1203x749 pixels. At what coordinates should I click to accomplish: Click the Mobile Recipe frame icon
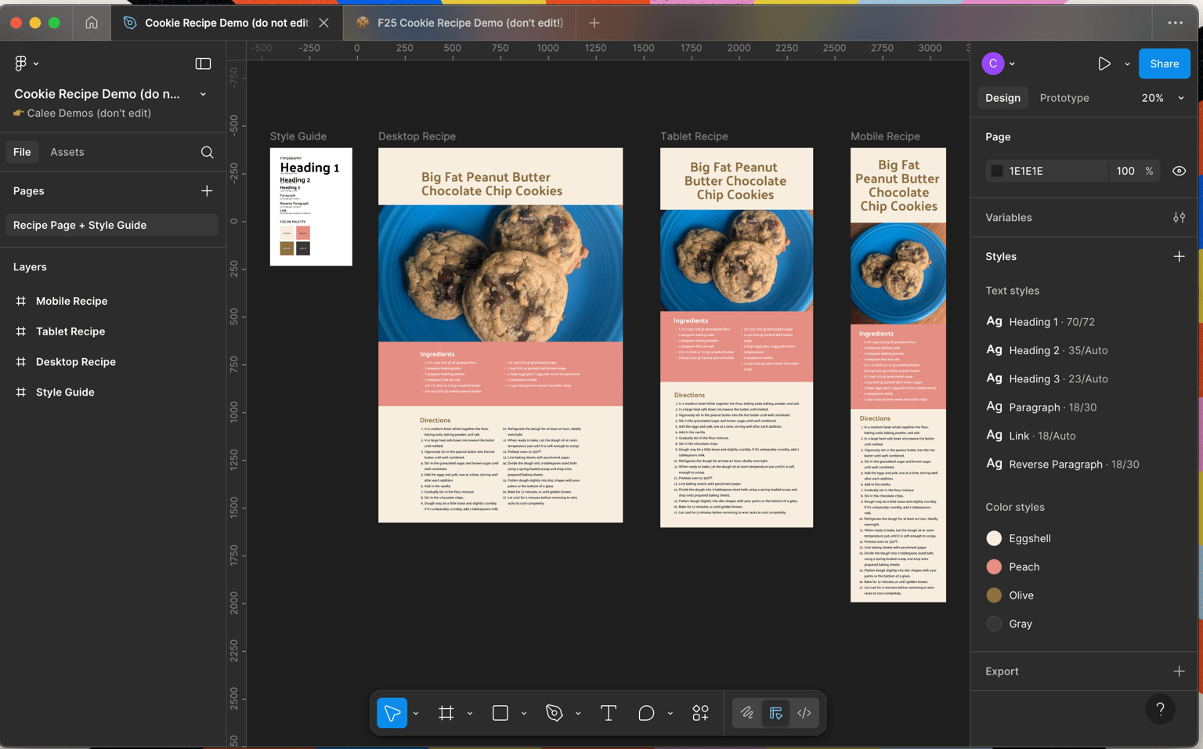[x=21, y=301]
